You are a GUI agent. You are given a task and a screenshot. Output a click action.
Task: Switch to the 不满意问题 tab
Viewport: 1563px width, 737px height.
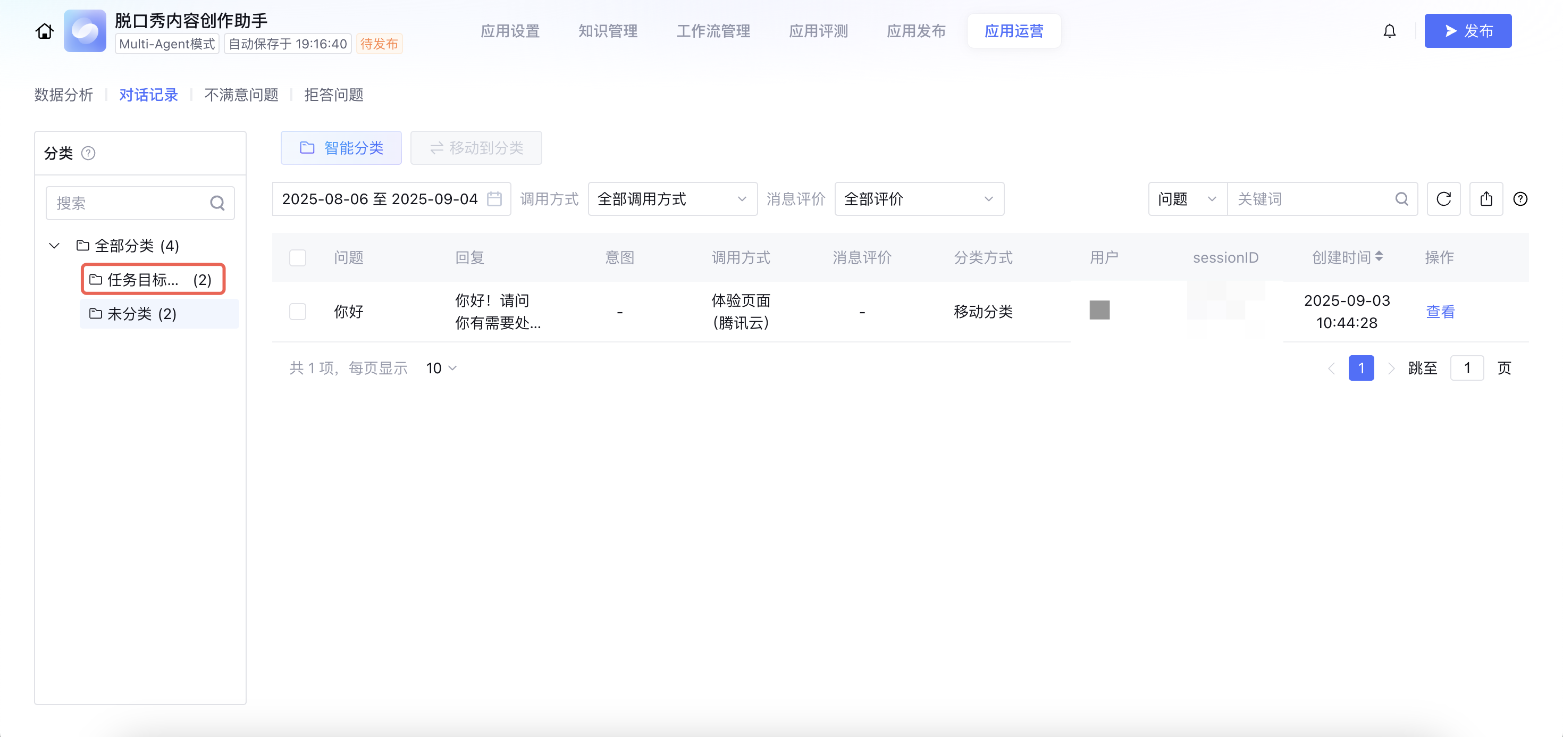click(241, 95)
